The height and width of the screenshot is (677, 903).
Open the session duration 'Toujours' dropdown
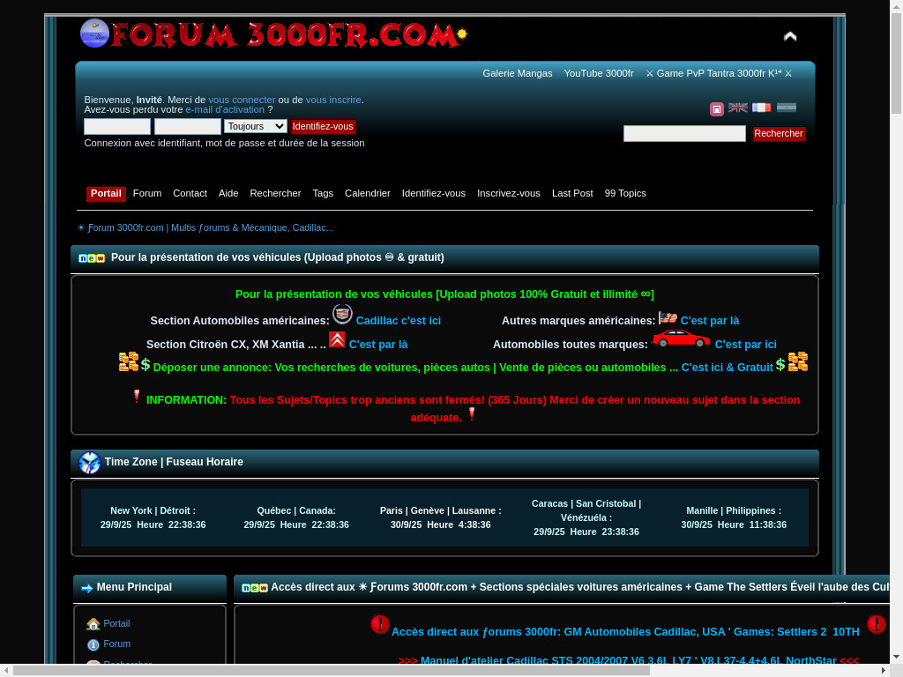point(256,126)
